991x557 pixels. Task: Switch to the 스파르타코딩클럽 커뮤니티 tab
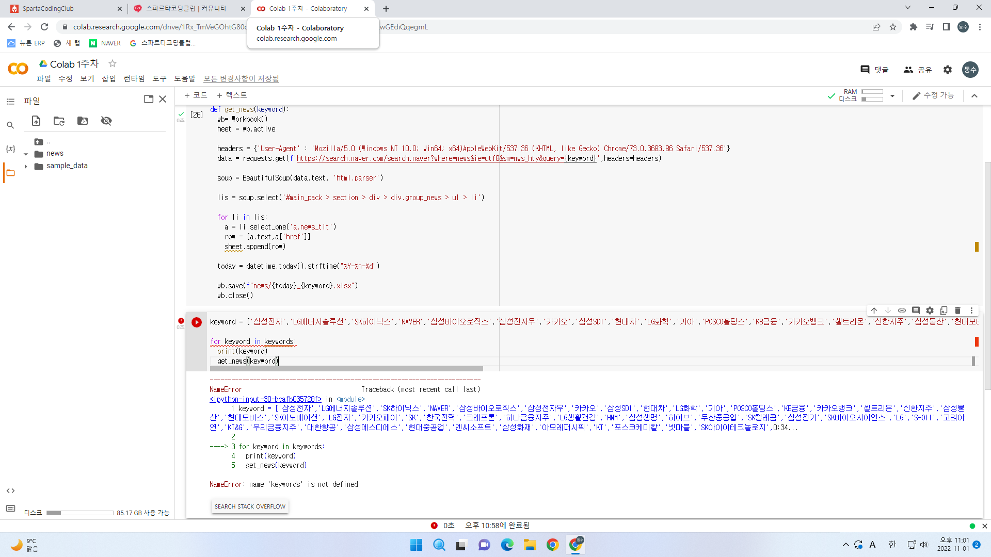(x=188, y=9)
